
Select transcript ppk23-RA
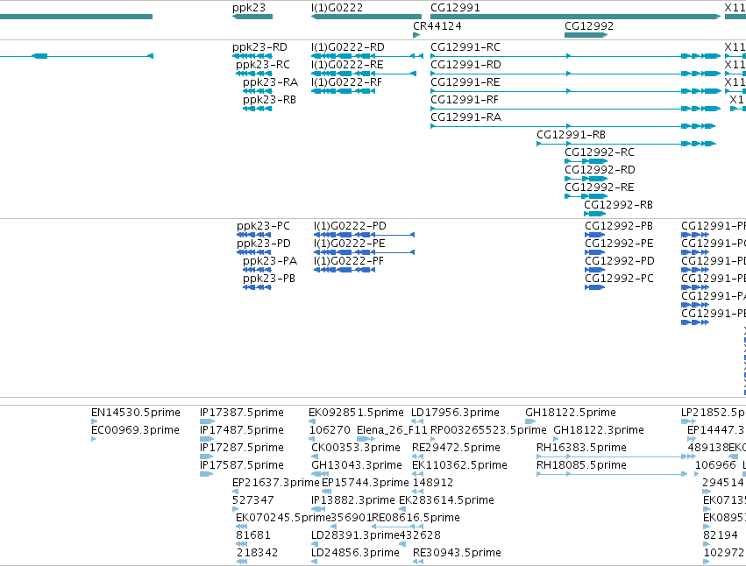pos(258,91)
